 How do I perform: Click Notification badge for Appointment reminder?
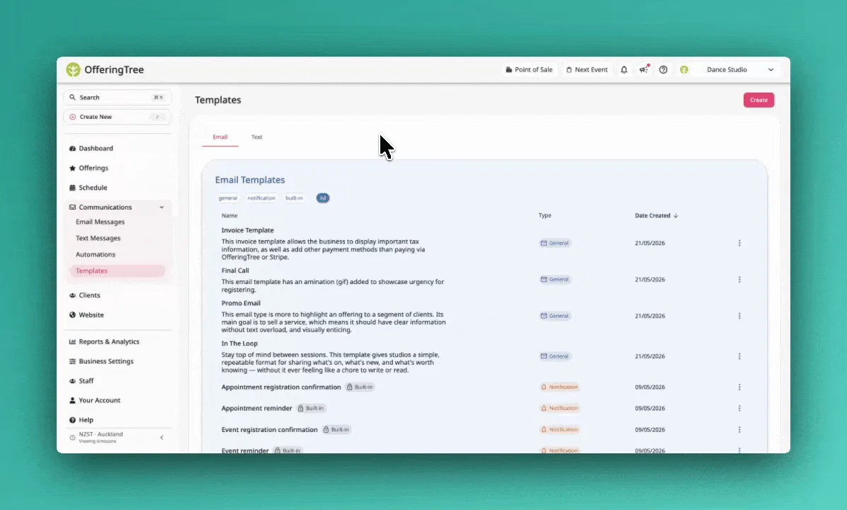(x=559, y=408)
